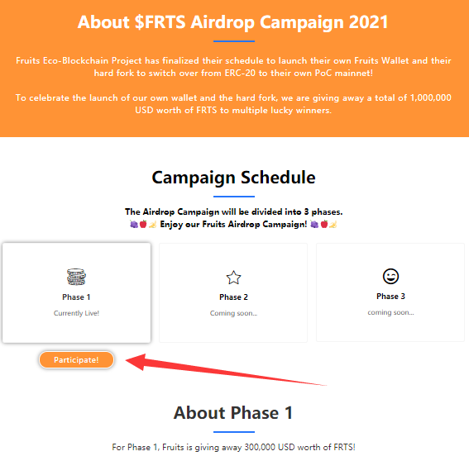Viewport: 469px width, 456px height.
Task: Open the Phase 2 card
Action: click(x=233, y=292)
